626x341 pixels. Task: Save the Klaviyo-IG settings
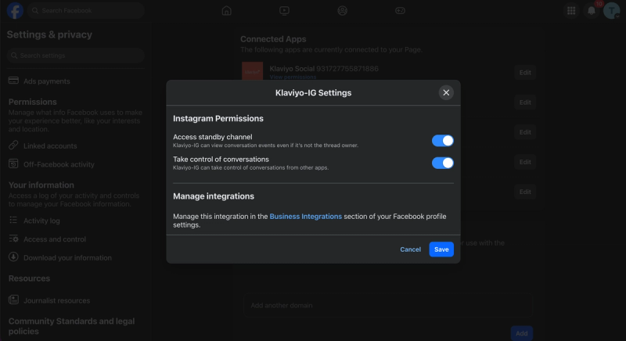(x=441, y=249)
